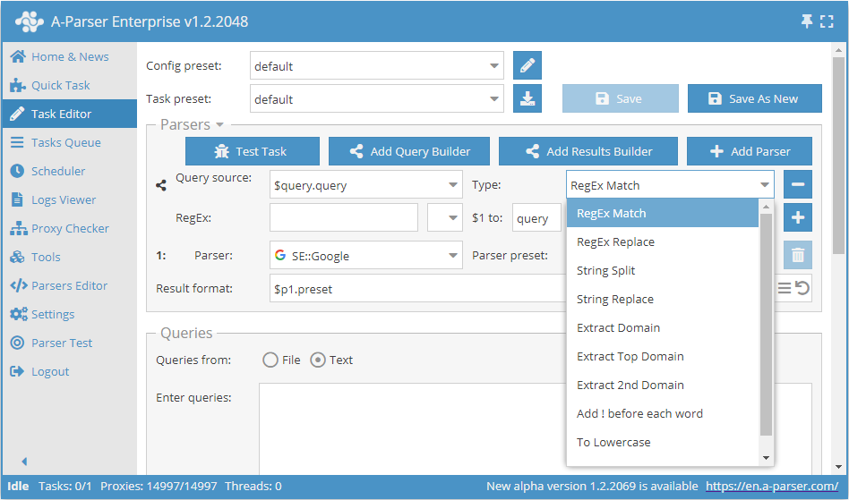This screenshot has height=500, width=849.
Task: Click the minus remove query builder button
Action: [x=797, y=185]
